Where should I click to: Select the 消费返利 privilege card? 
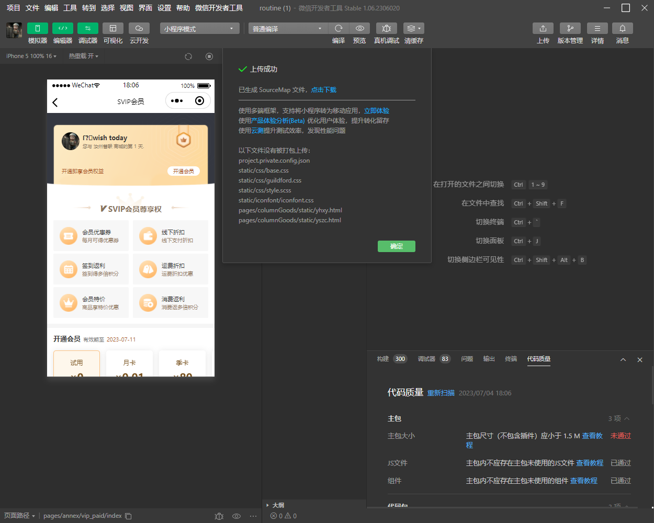[171, 303]
